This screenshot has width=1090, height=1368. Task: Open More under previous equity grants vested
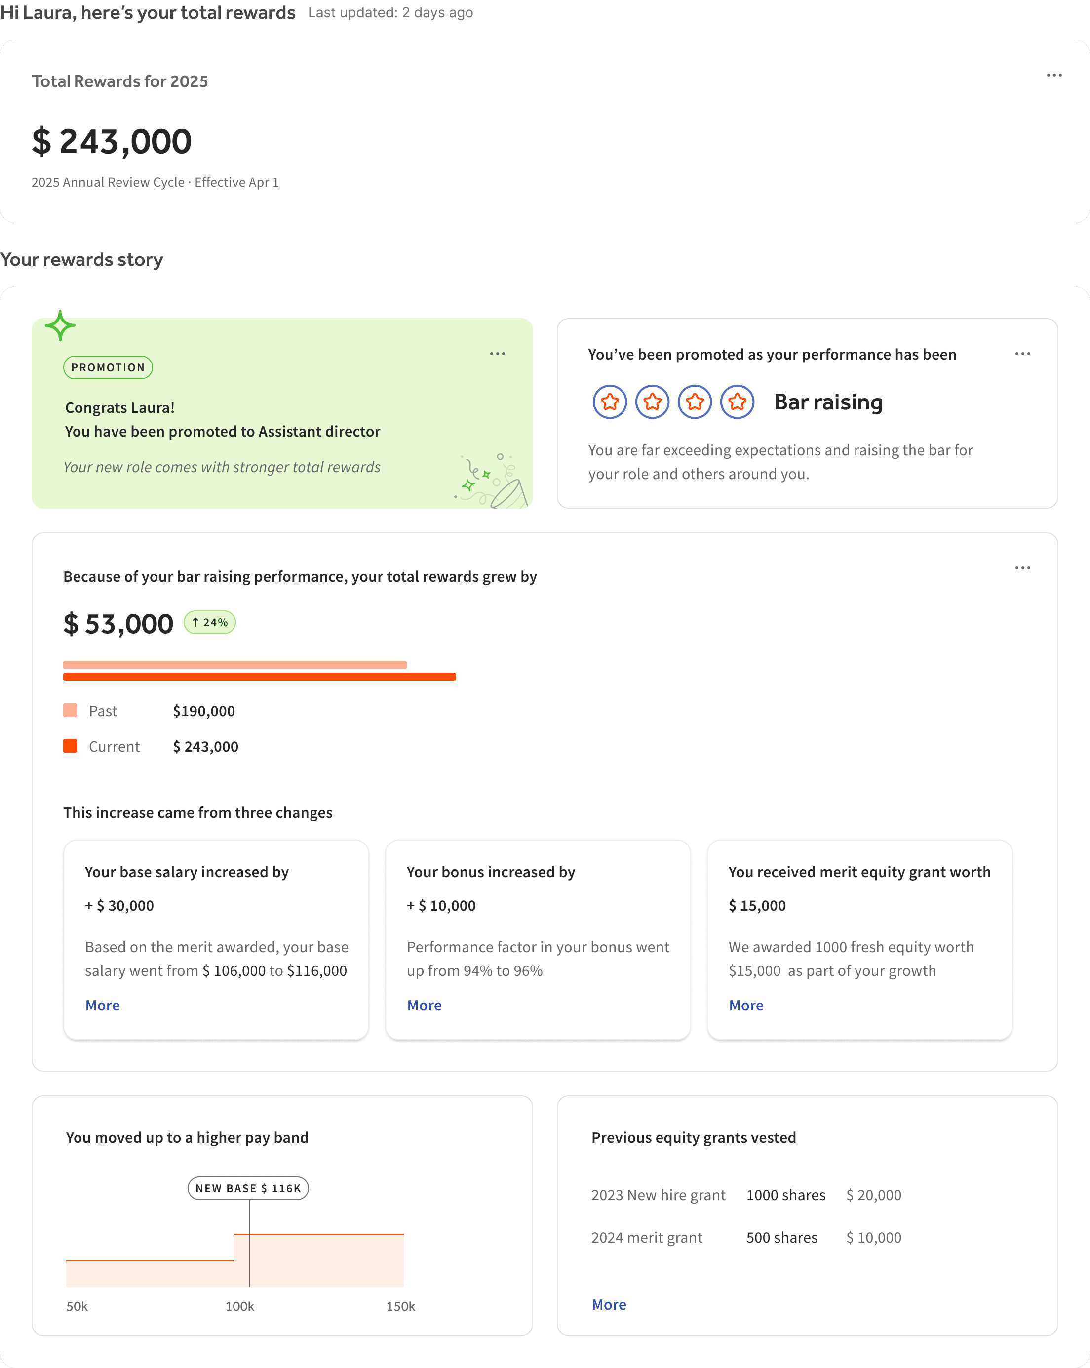[609, 1305]
